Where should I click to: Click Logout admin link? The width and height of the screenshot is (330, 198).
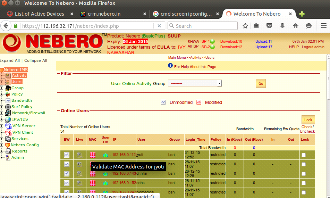313,47
